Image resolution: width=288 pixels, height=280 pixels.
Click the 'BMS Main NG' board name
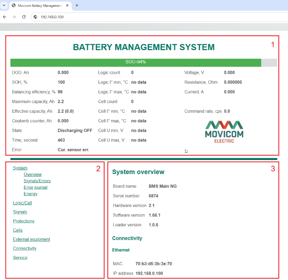(163, 186)
